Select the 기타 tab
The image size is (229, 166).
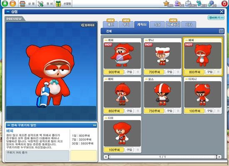[189, 24]
